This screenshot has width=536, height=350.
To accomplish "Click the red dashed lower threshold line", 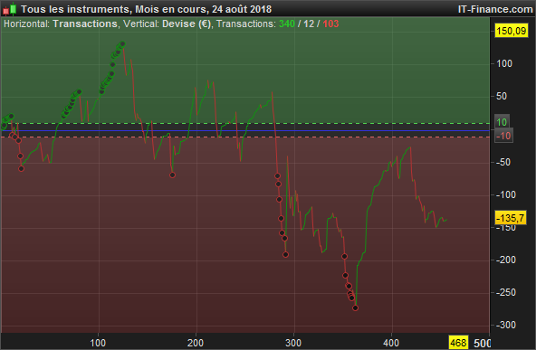I will point(244,137).
